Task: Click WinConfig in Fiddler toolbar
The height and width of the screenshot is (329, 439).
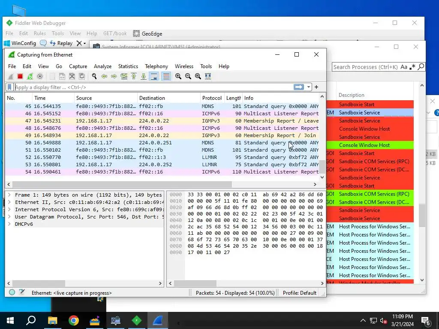Action: [20, 43]
